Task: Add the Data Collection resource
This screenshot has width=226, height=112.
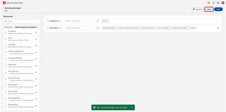Action: 36,72
